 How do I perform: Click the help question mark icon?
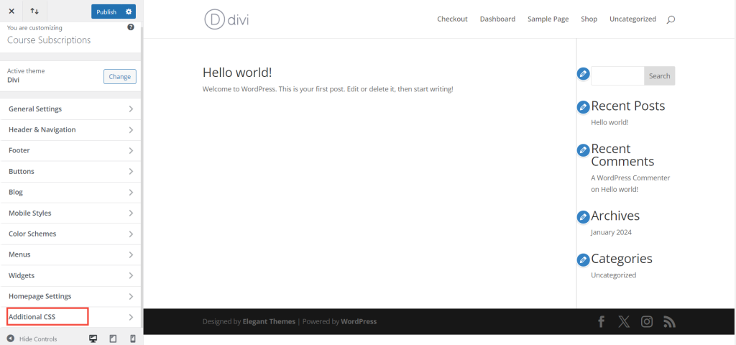click(x=131, y=27)
